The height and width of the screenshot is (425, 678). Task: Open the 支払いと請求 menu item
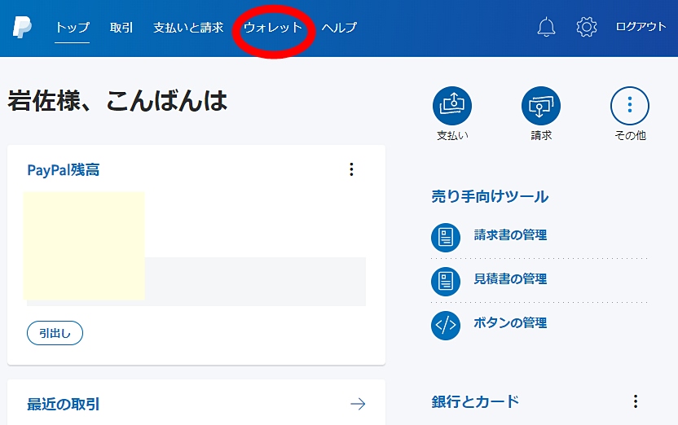point(188,28)
